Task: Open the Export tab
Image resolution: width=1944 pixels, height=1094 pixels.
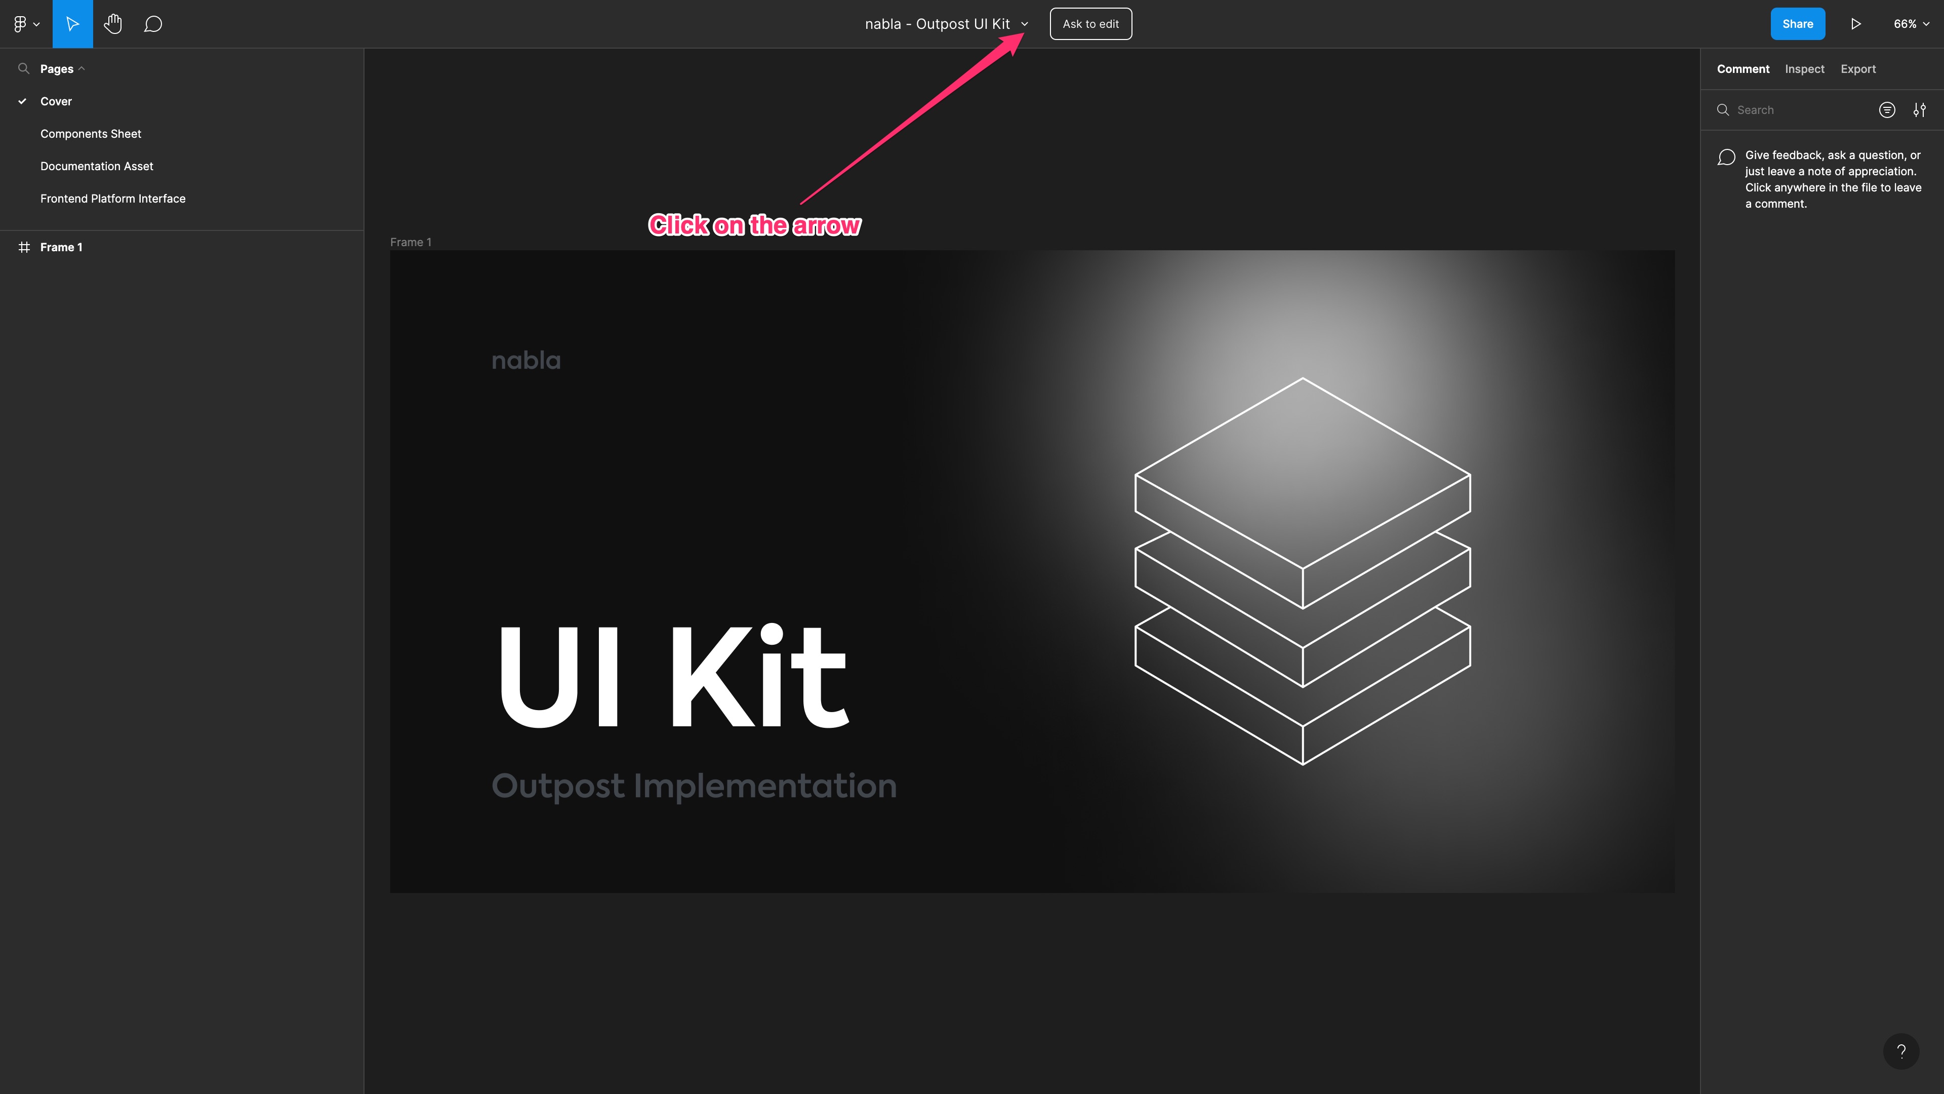Action: 1857,68
